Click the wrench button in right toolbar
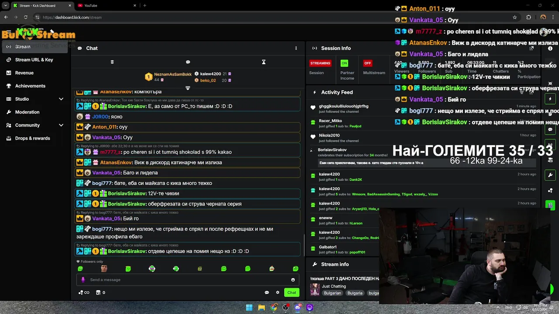This screenshot has height=314, width=559. [550, 175]
